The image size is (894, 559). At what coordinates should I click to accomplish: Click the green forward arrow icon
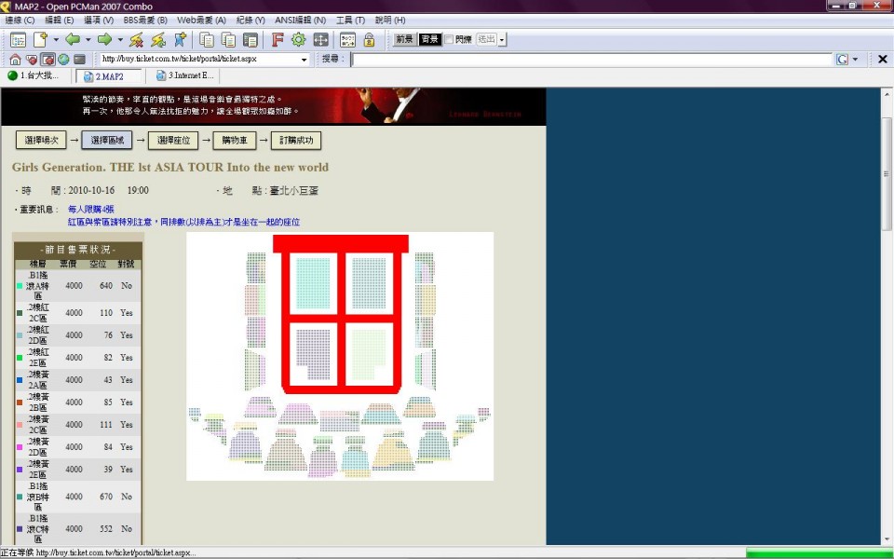104,40
